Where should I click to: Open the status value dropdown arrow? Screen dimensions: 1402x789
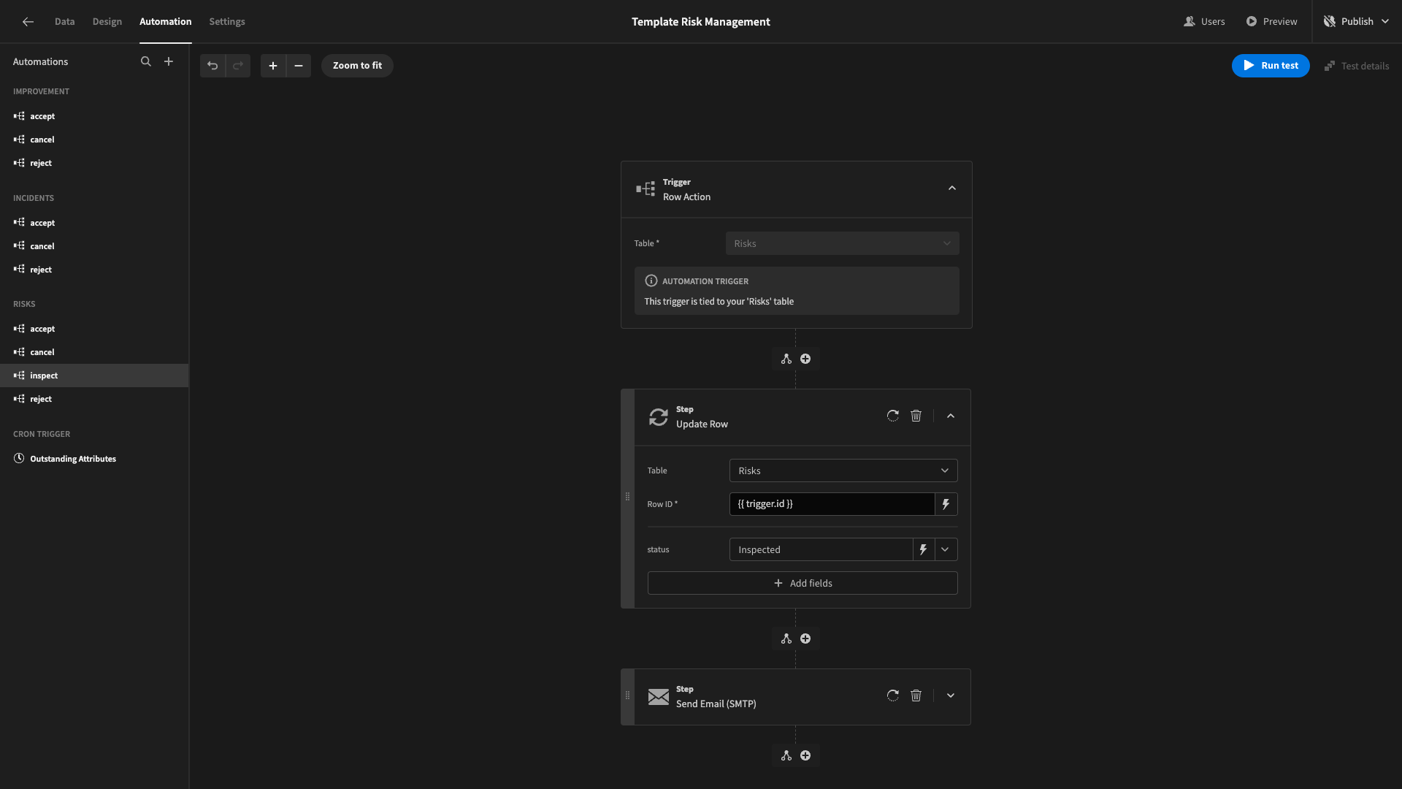[946, 549]
